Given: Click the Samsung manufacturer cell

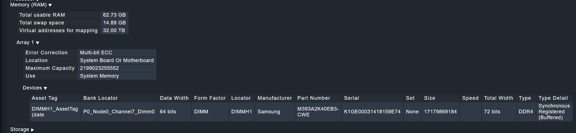Looking at the screenshot, I should [x=269, y=112].
